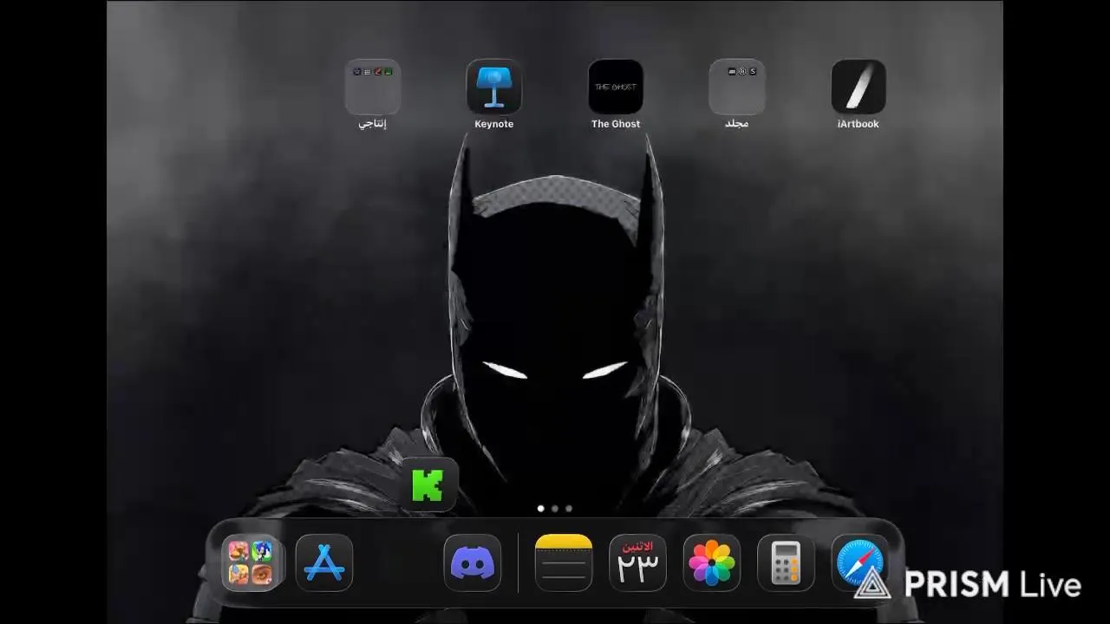Screen dimensions: 1110x624
Task: Open the Notes app in dock
Action: (x=564, y=562)
